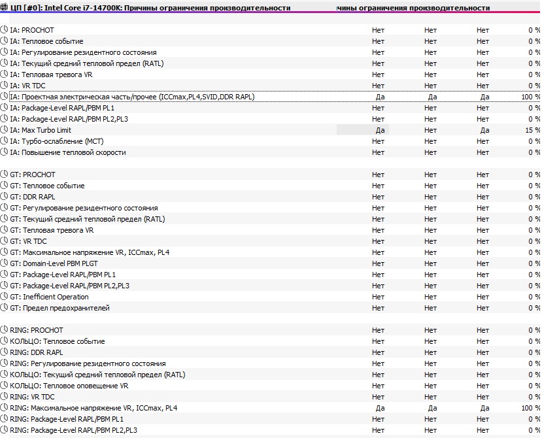Select row IA: Текущий средний тепловой предел (RATL)

tap(271, 63)
